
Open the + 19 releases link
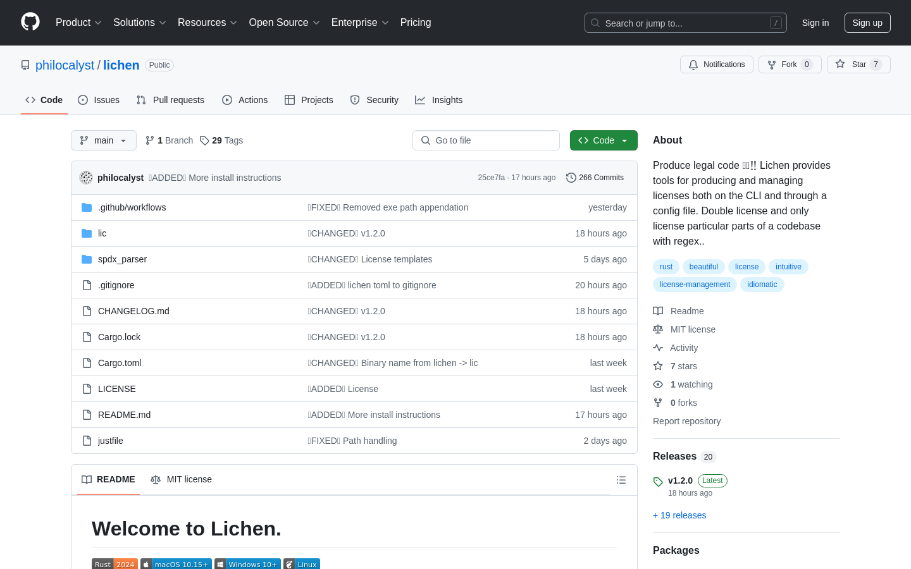(x=679, y=515)
